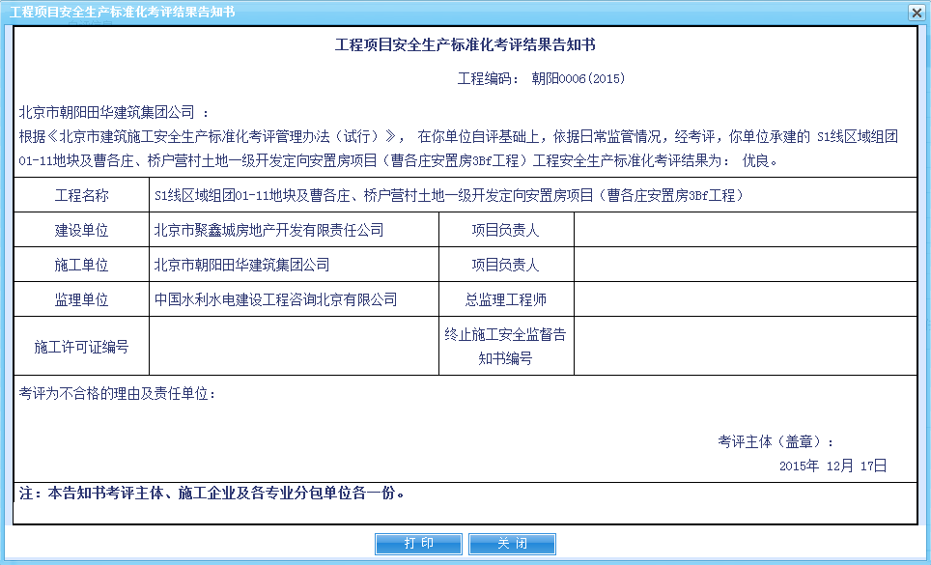Click the 关闭 (Close) button at bottom

click(512, 544)
